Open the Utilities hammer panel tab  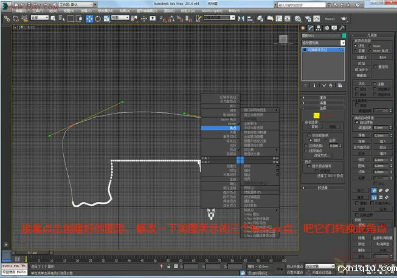(342, 28)
